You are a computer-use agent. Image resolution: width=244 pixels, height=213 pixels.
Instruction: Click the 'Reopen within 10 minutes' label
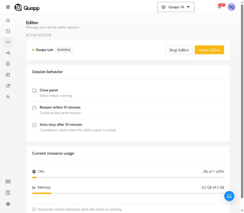(60, 107)
